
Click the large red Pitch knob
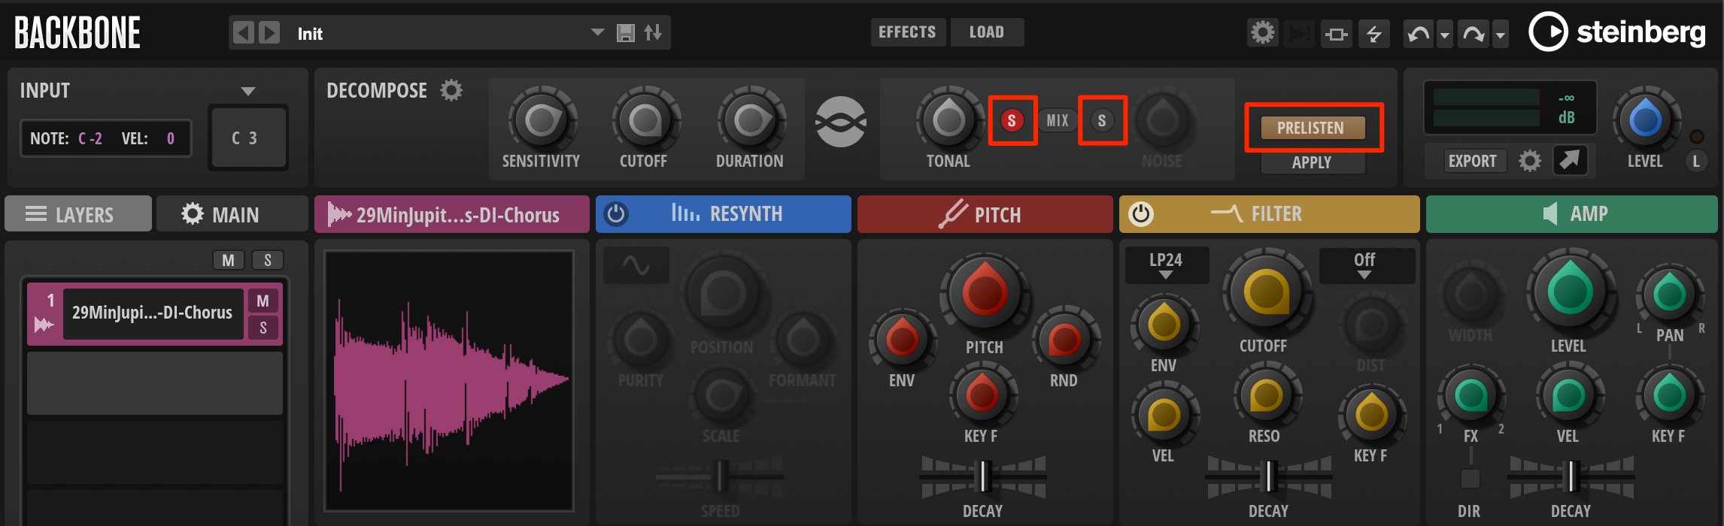click(x=984, y=292)
